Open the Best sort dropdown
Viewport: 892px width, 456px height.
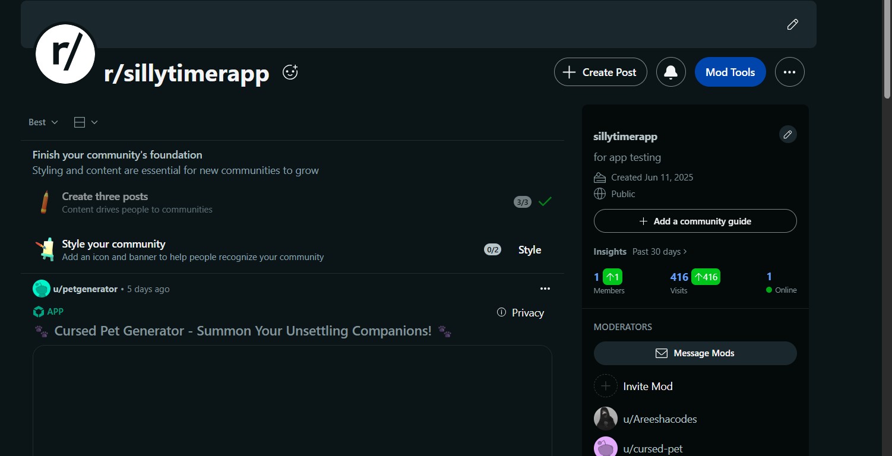(x=43, y=122)
